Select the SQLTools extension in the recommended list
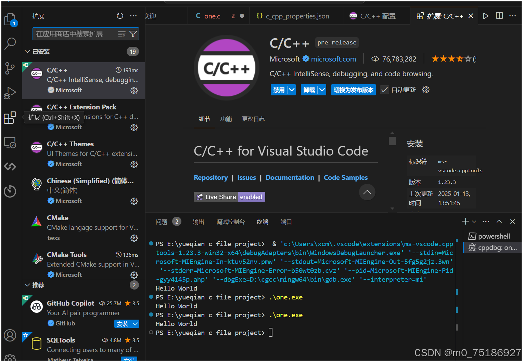This screenshot has width=523, height=362. pos(84,346)
